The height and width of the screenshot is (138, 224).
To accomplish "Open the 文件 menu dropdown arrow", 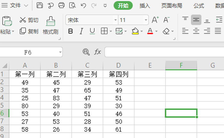I will [26, 6].
